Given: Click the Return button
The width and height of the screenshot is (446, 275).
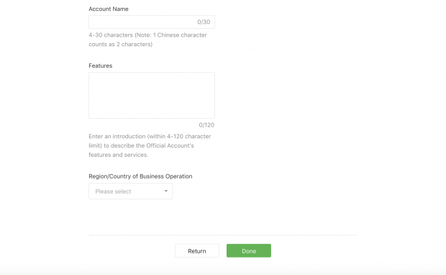Looking at the screenshot, I should tap(197, 251).
